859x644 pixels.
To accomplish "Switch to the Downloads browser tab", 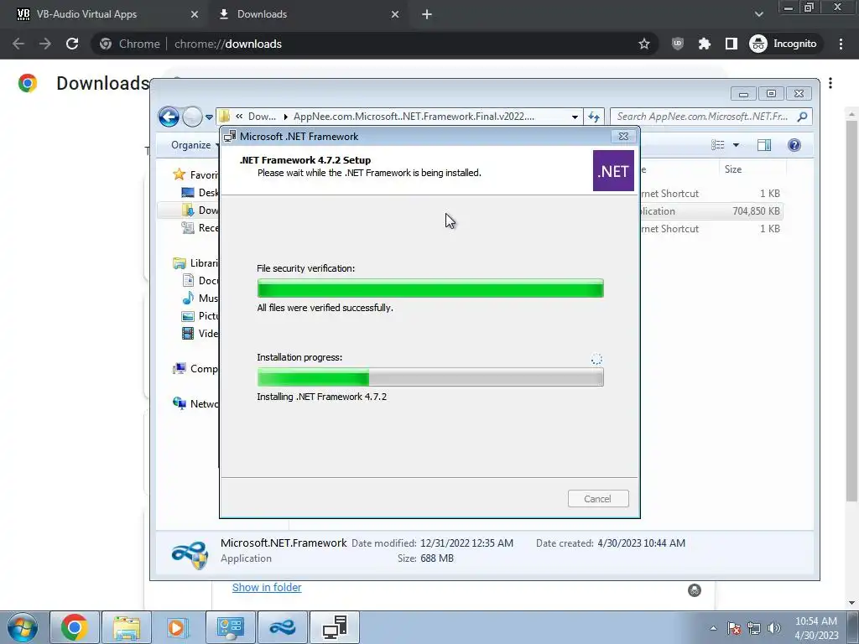I will (309, 14).
